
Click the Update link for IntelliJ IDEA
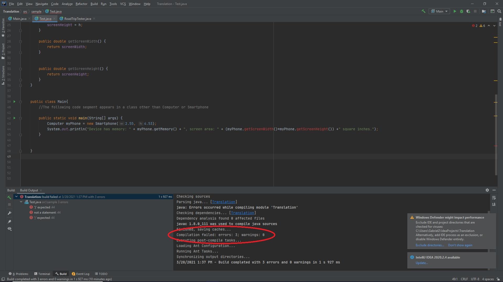click(x=422, y=263)
